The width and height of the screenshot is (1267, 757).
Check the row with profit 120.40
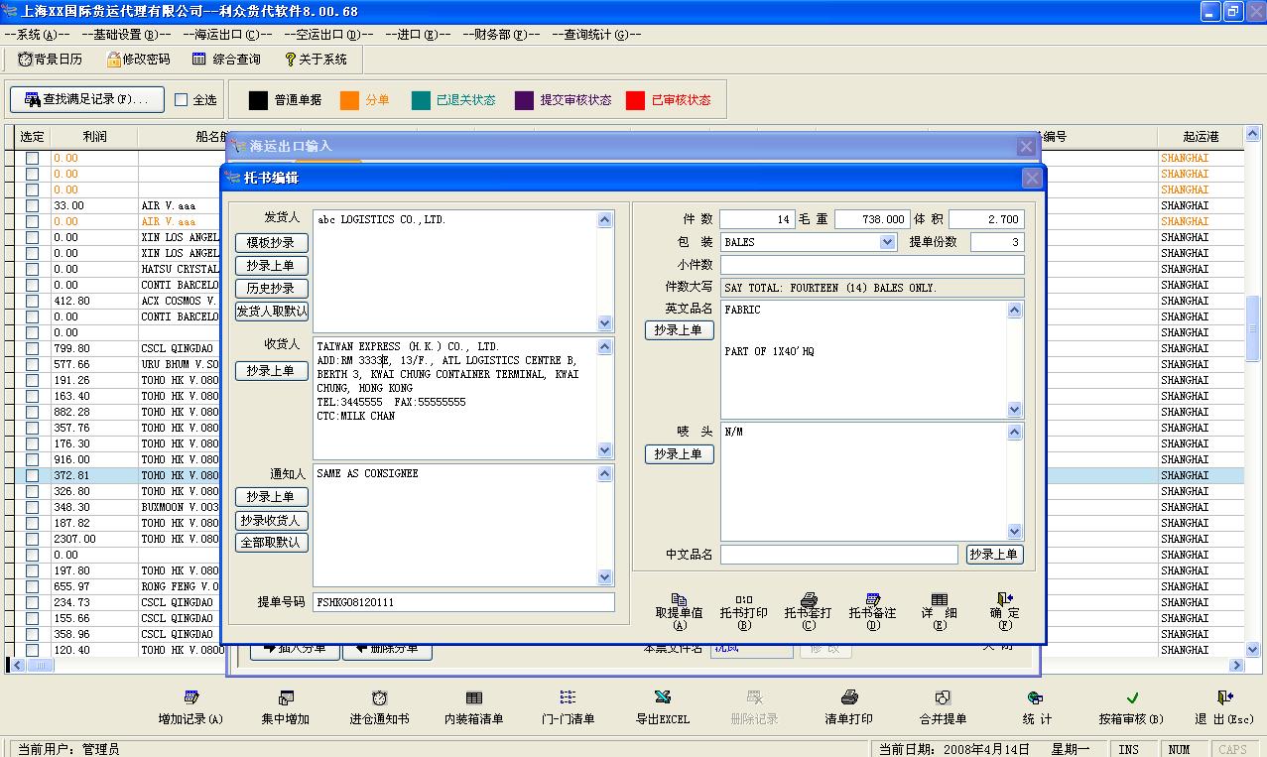click(33, 650)
